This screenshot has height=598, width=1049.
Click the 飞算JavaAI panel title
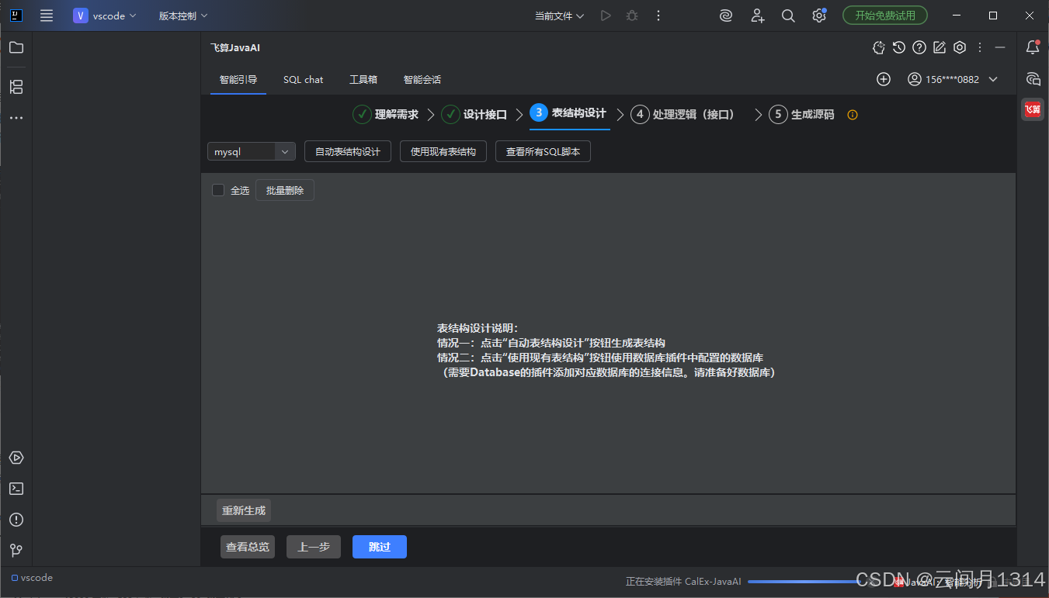tap(235, 47)
